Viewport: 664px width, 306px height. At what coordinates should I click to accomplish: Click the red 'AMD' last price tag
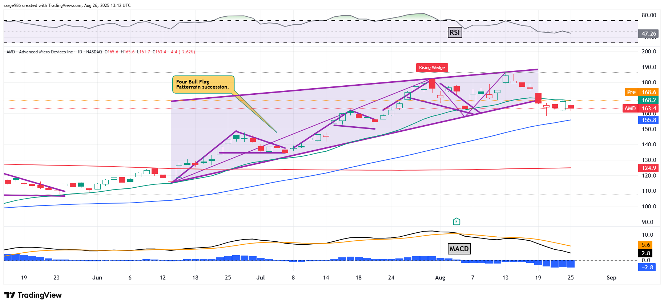pyautogui.click(x=630, y=109)
